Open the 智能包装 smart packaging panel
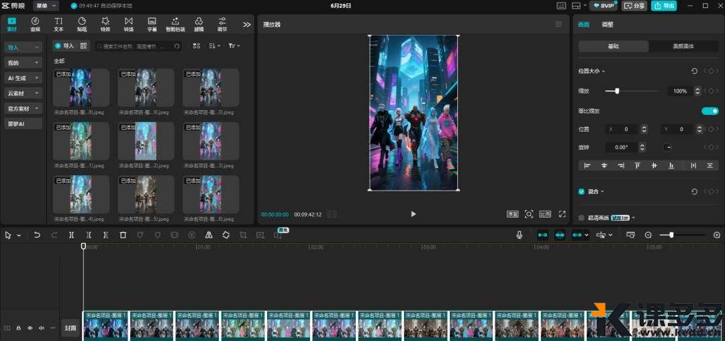 click(175, 24)
